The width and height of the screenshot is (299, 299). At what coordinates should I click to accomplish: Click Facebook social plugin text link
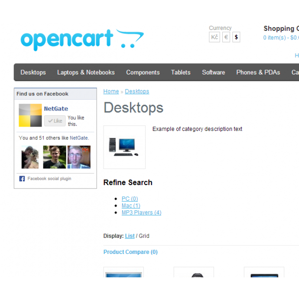point(49,179)
